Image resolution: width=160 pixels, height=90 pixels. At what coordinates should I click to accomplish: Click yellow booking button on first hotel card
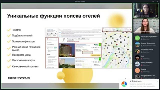point(95,55)
